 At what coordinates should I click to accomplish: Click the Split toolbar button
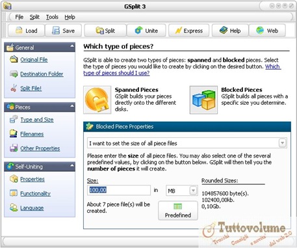105,31
